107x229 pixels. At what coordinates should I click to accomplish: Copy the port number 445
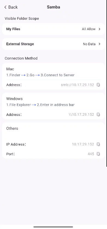[99, 154]
